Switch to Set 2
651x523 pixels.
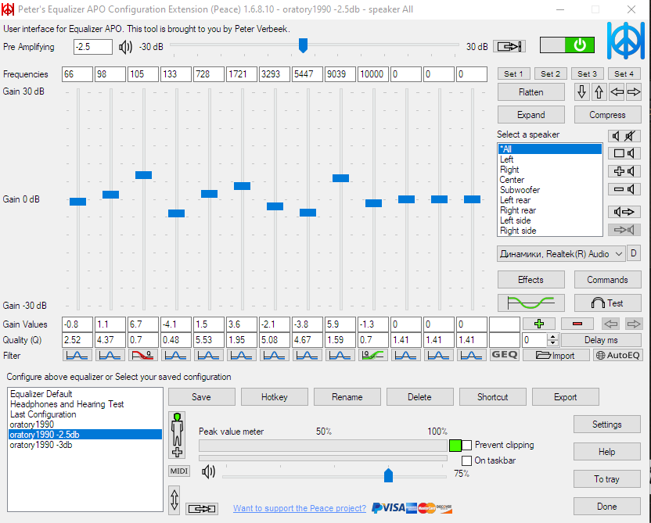tap(551, 73)
